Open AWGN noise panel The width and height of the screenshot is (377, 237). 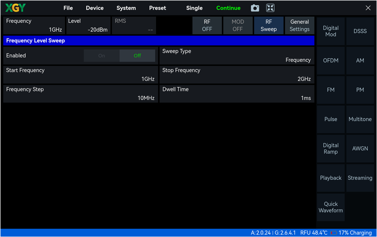[360, 149]
